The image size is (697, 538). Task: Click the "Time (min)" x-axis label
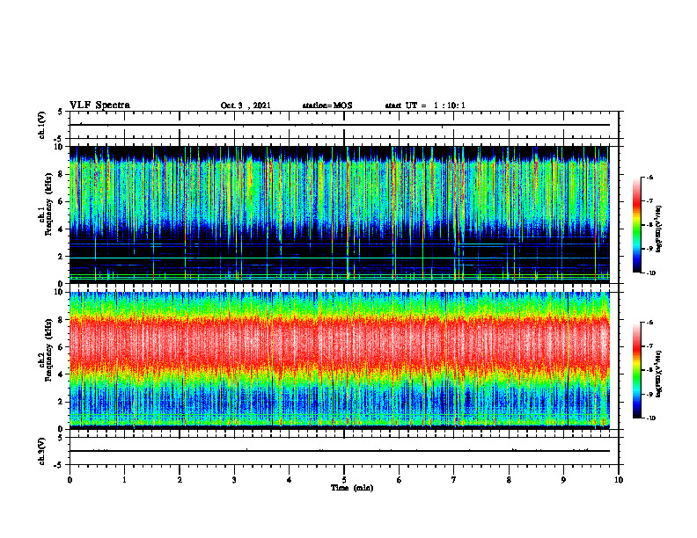(352, 488)
